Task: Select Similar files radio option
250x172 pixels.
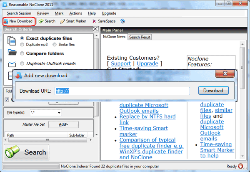Action: 55,45
